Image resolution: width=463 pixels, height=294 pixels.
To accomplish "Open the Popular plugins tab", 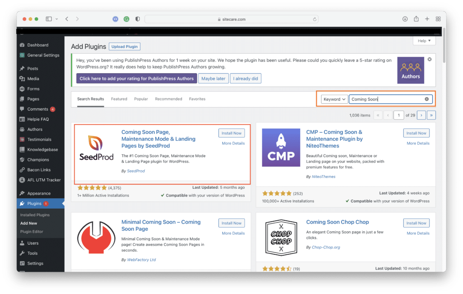I will (x=141, y=99).
